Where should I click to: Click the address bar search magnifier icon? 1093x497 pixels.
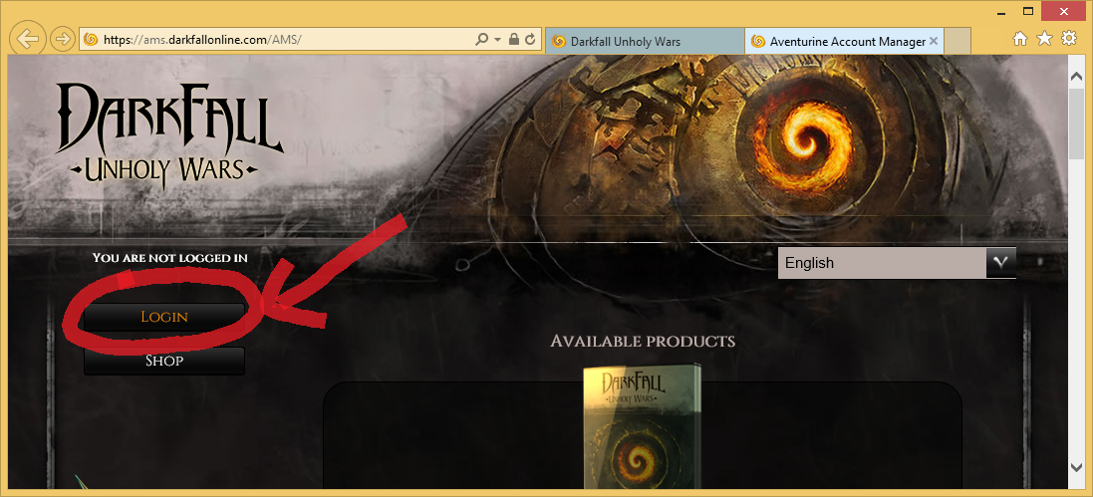(481, 40)
